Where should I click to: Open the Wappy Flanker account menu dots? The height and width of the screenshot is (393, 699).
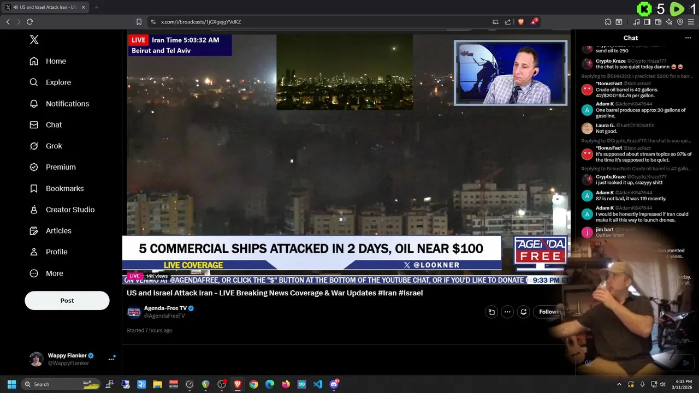[111, 359]
